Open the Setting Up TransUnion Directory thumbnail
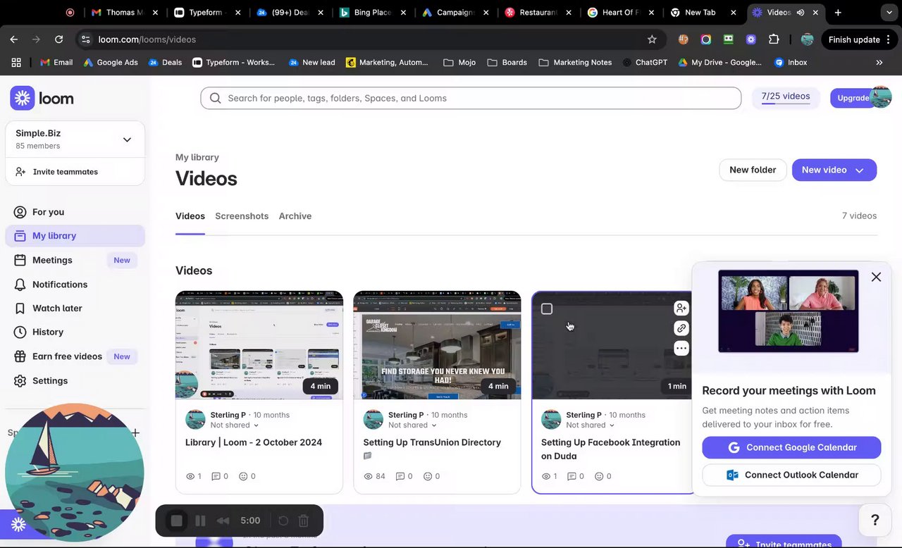This screenshot has height=548, width=902. 437,345
